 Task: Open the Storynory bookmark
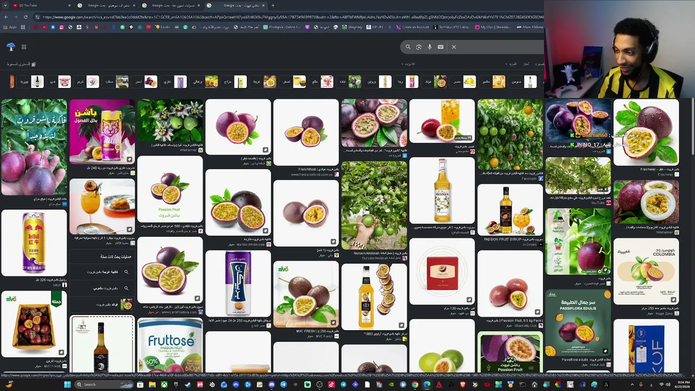[352, 27]
